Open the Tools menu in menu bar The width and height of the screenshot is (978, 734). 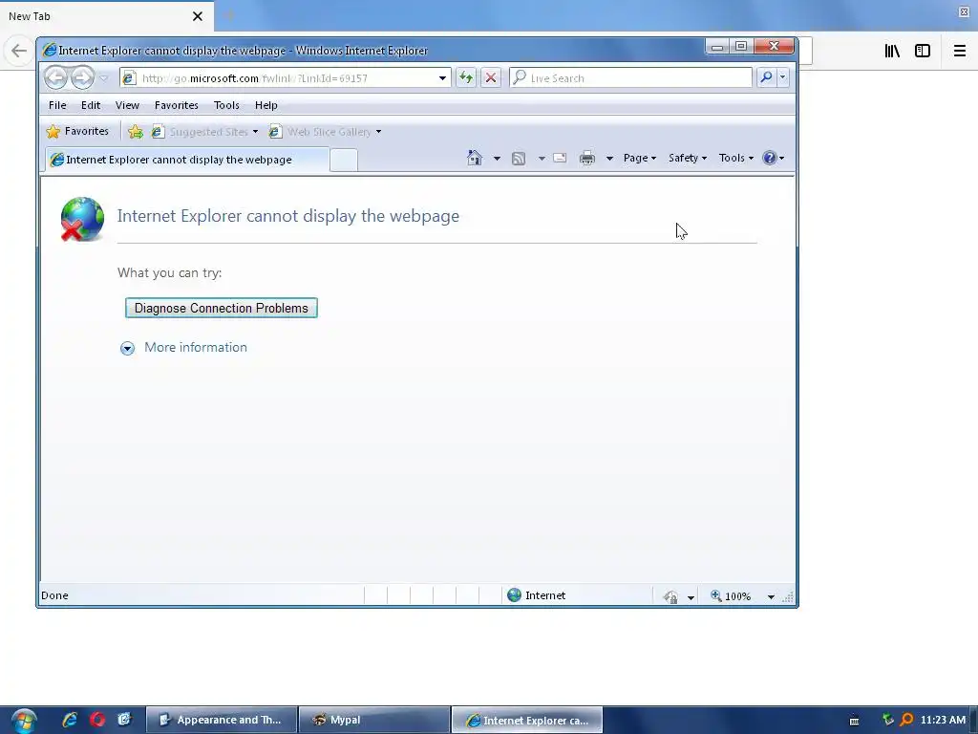[226, 105]
